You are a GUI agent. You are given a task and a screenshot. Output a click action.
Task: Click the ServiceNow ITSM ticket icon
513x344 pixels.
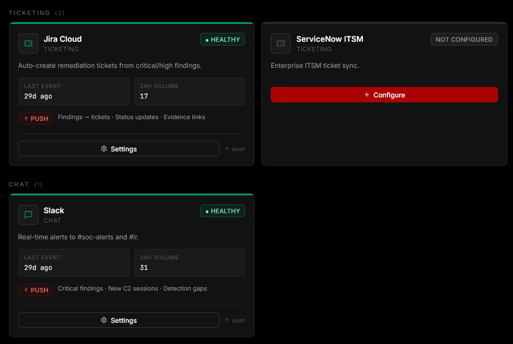[x=281, y=43]
